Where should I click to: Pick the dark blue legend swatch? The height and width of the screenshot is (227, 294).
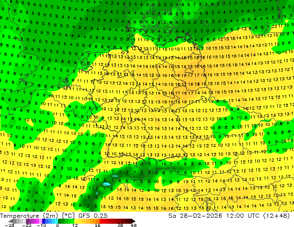click(44, 221)
